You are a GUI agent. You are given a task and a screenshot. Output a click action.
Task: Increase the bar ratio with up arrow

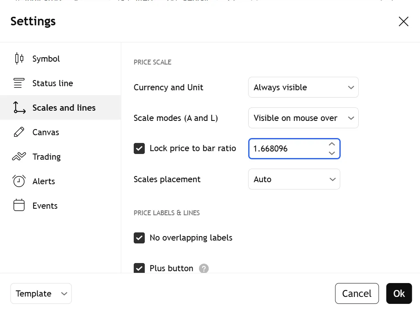[332, 144]
